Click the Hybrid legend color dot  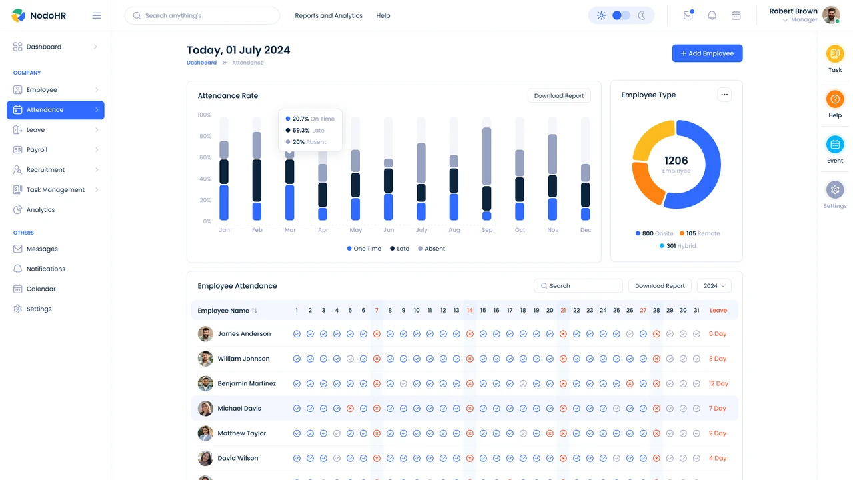point(662,246)
